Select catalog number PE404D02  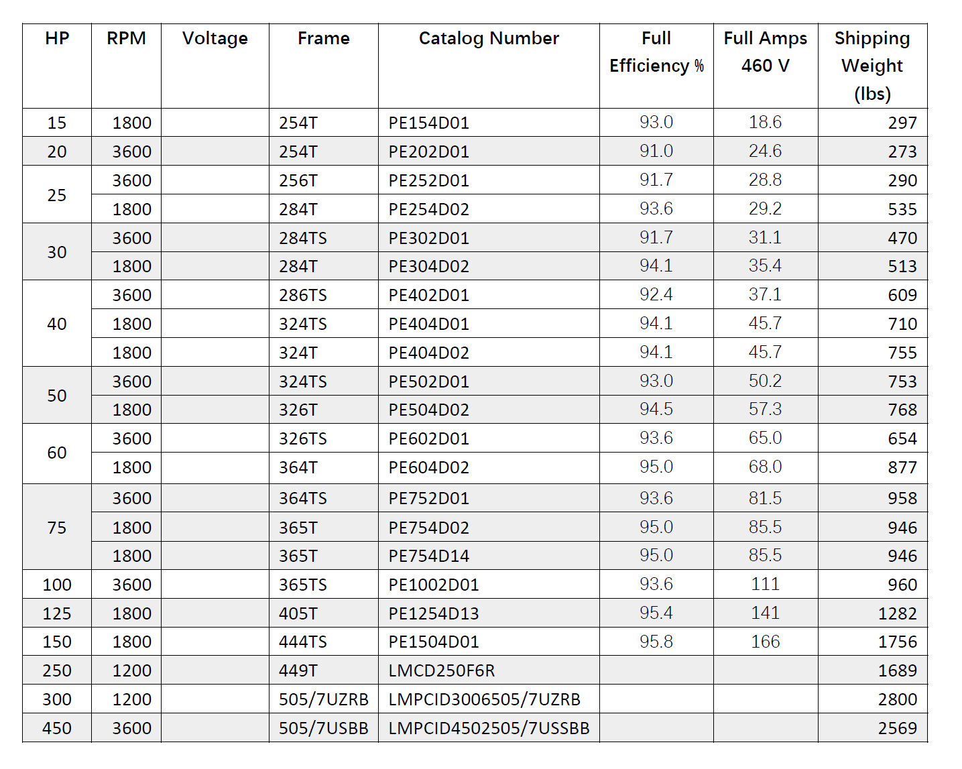click(x=429, y=353)
